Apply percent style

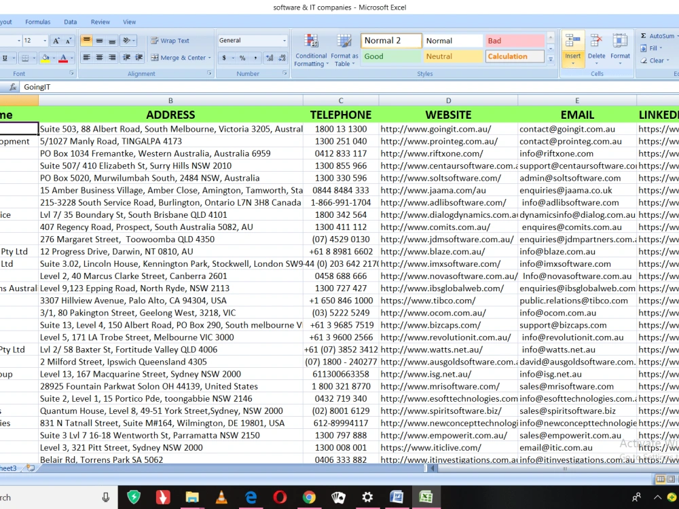coord(242,58)
